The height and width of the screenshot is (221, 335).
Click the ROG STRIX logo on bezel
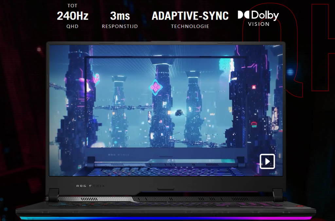coord(91,186)
